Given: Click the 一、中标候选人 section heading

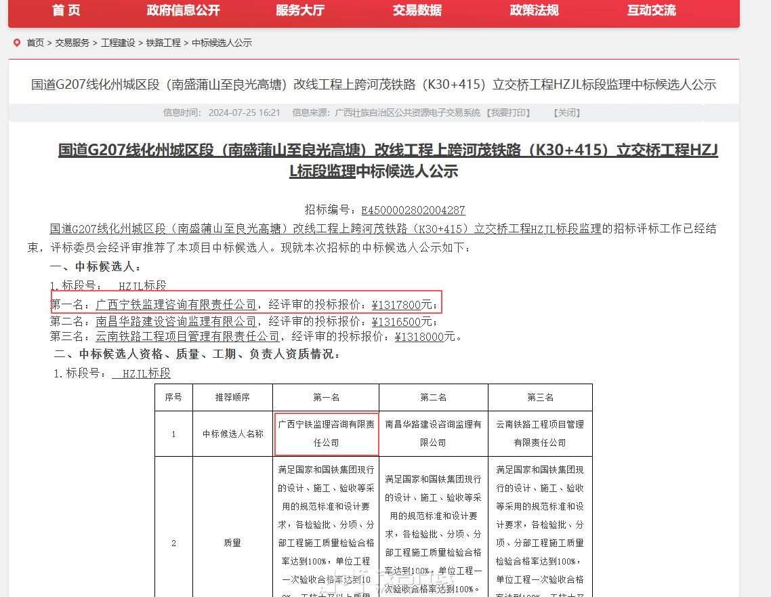Looking at the screenshot, I should (96, 267).
